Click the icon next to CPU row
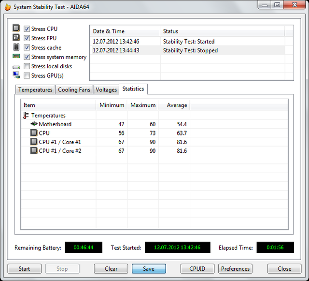This screenshot has height=281, width=309. (x=34, y=133)
